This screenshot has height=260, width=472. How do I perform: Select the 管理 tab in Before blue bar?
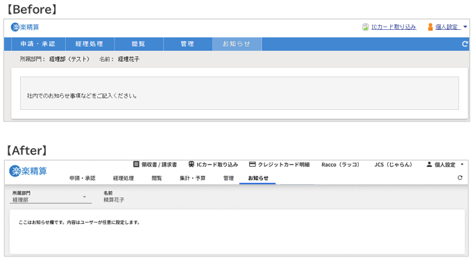click(187, 44)
